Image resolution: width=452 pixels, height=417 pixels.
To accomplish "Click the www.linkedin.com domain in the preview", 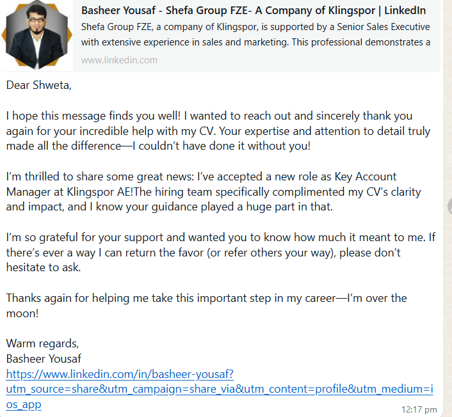I will pos(119,60).
